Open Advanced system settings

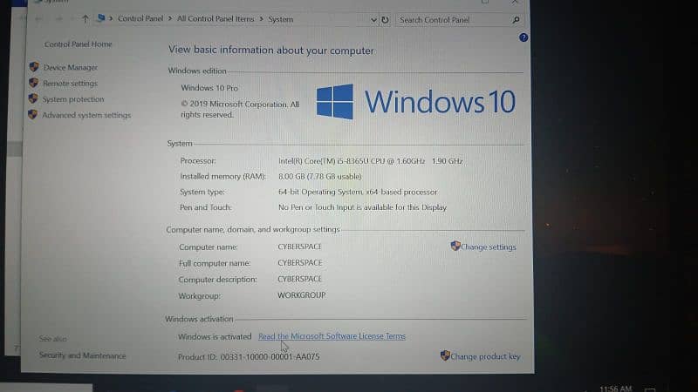tap(86, 115)
